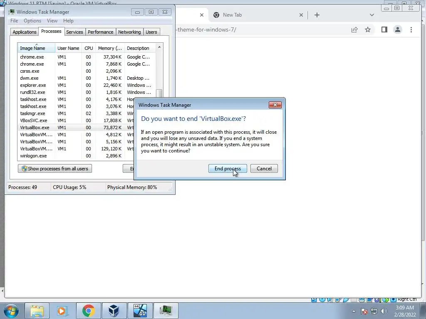Select the explorer.exe process
The image size is (426, 319).
[87, 85]
